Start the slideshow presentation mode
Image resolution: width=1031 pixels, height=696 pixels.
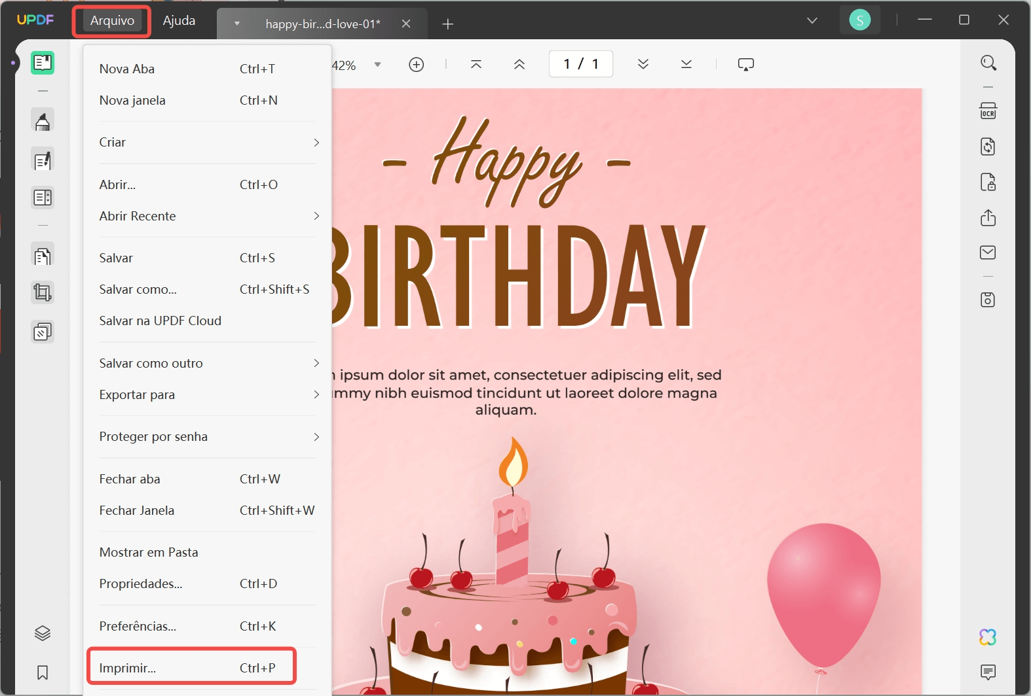pyautogui.click(x=746, y=64)
